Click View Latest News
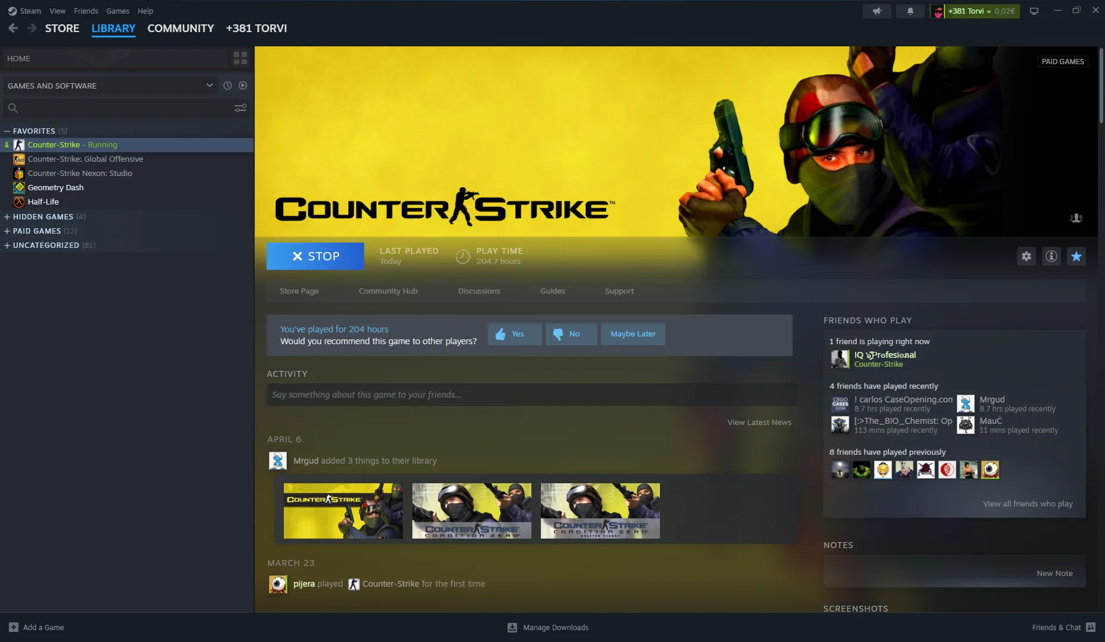Viewport: 1105px width, 642px height. point(759,423)
